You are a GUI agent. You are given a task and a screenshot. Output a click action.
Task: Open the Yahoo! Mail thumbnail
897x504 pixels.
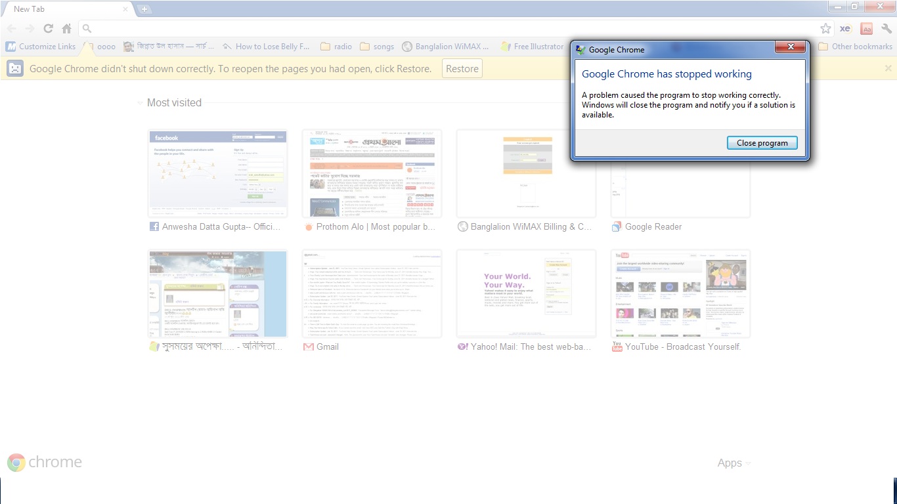tap(526, 293)
